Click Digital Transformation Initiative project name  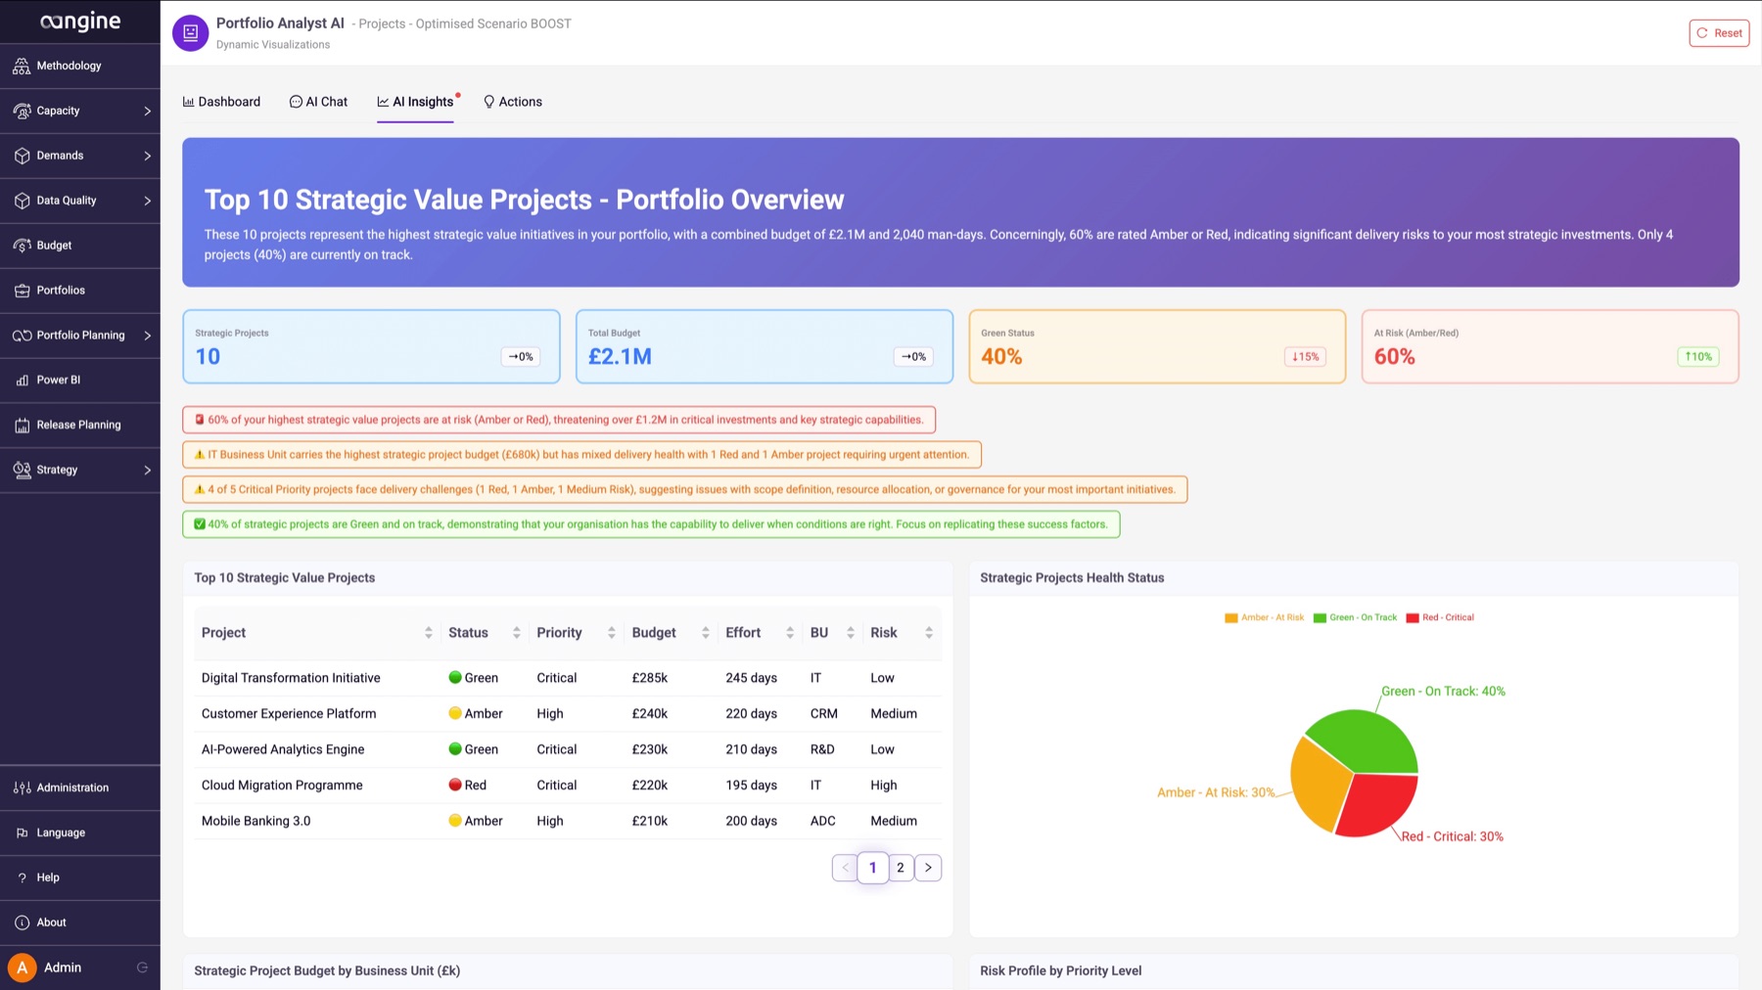pos(291,678)
